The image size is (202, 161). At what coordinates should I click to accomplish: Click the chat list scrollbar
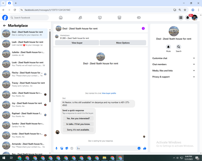pyautogui.click(x=50, y=66)
